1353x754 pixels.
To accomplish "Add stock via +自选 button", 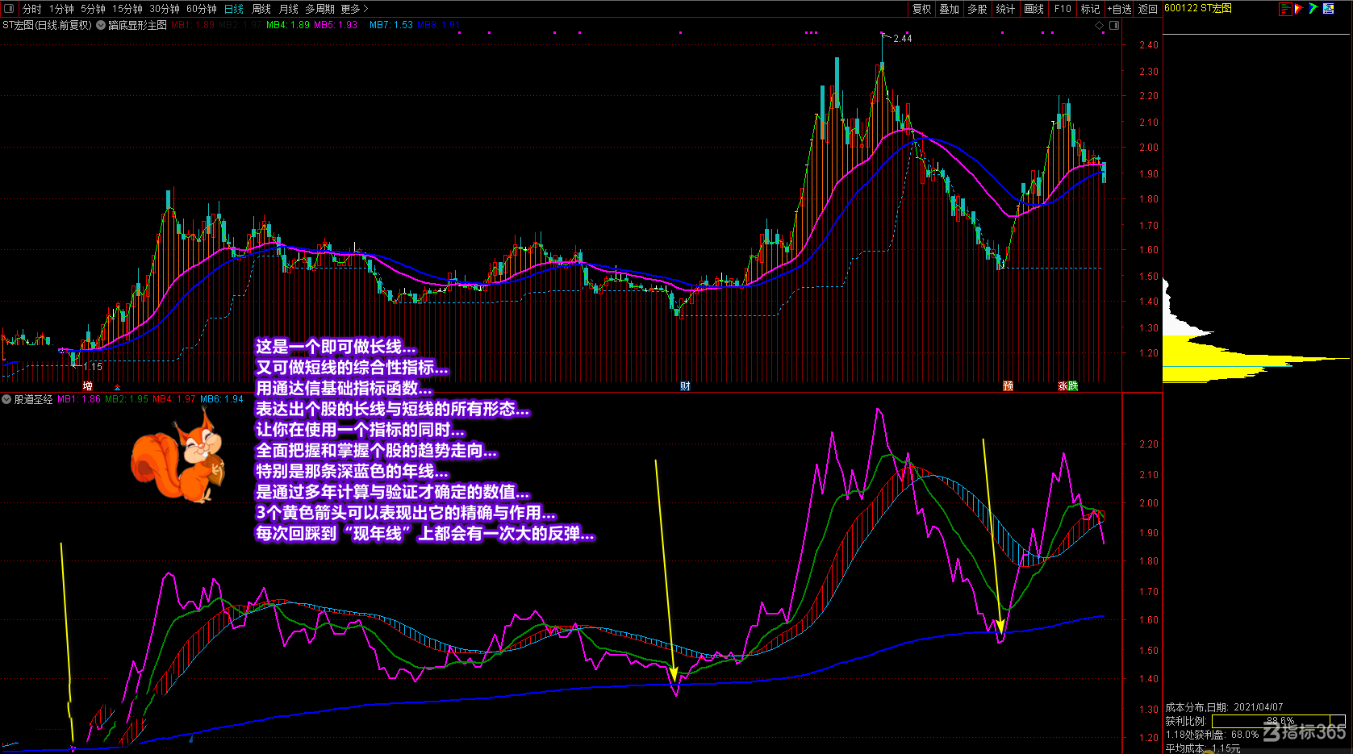I will click(x=1119, y=9).
